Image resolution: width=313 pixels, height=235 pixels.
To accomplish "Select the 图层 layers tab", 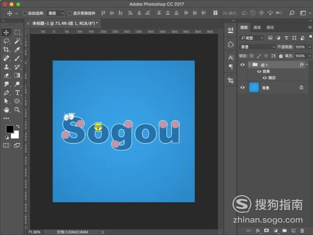I will point(244,27).
